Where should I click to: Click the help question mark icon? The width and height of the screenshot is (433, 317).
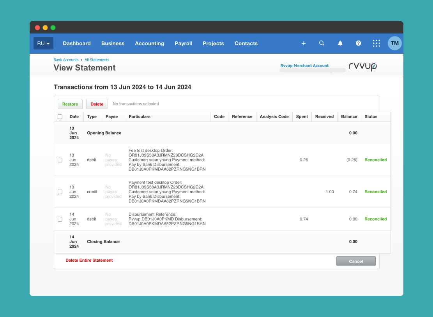[x=358, y=43]
